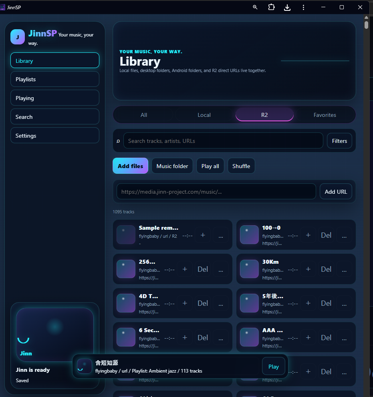Add 6 Sec... track with plus icon

(x=185, y=337)
